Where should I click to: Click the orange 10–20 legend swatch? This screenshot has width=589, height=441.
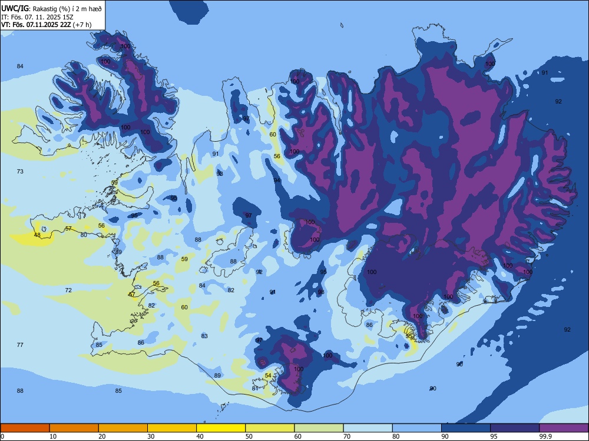(74, 428)
